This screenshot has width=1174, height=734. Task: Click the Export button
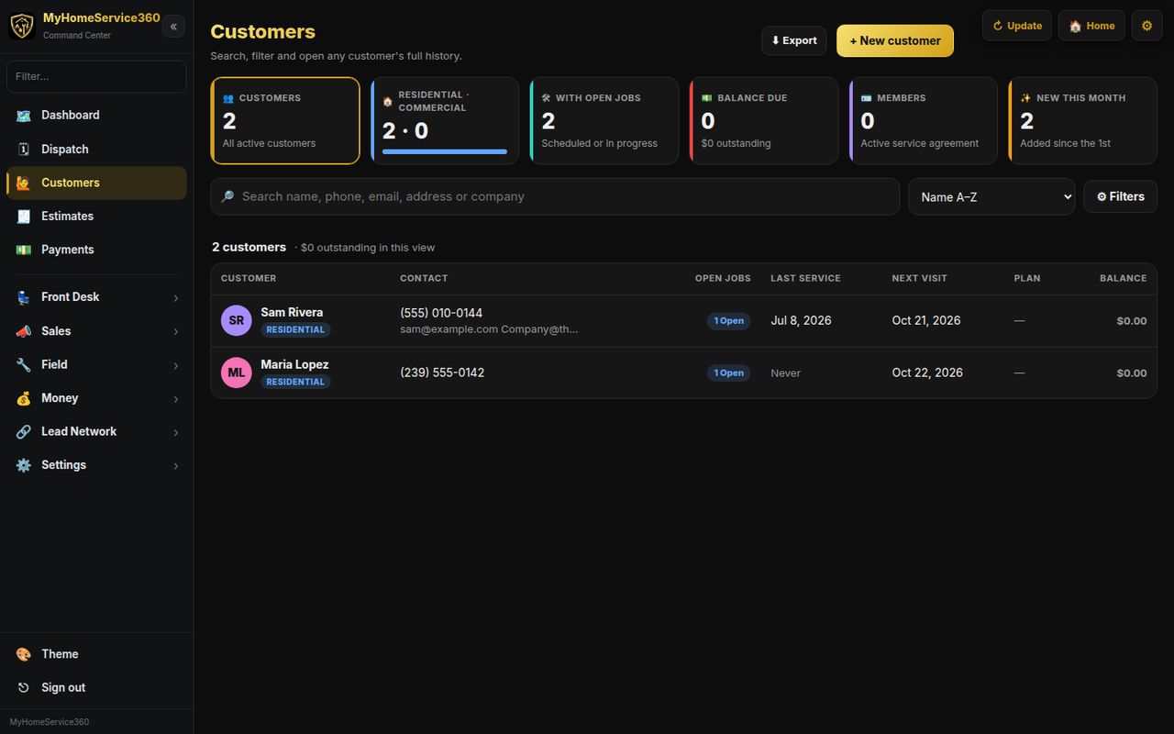794,41
